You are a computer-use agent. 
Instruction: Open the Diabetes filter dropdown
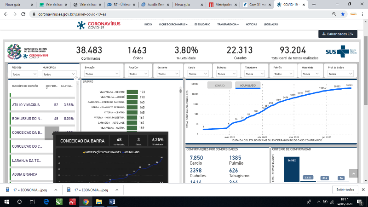click(228, 74)
